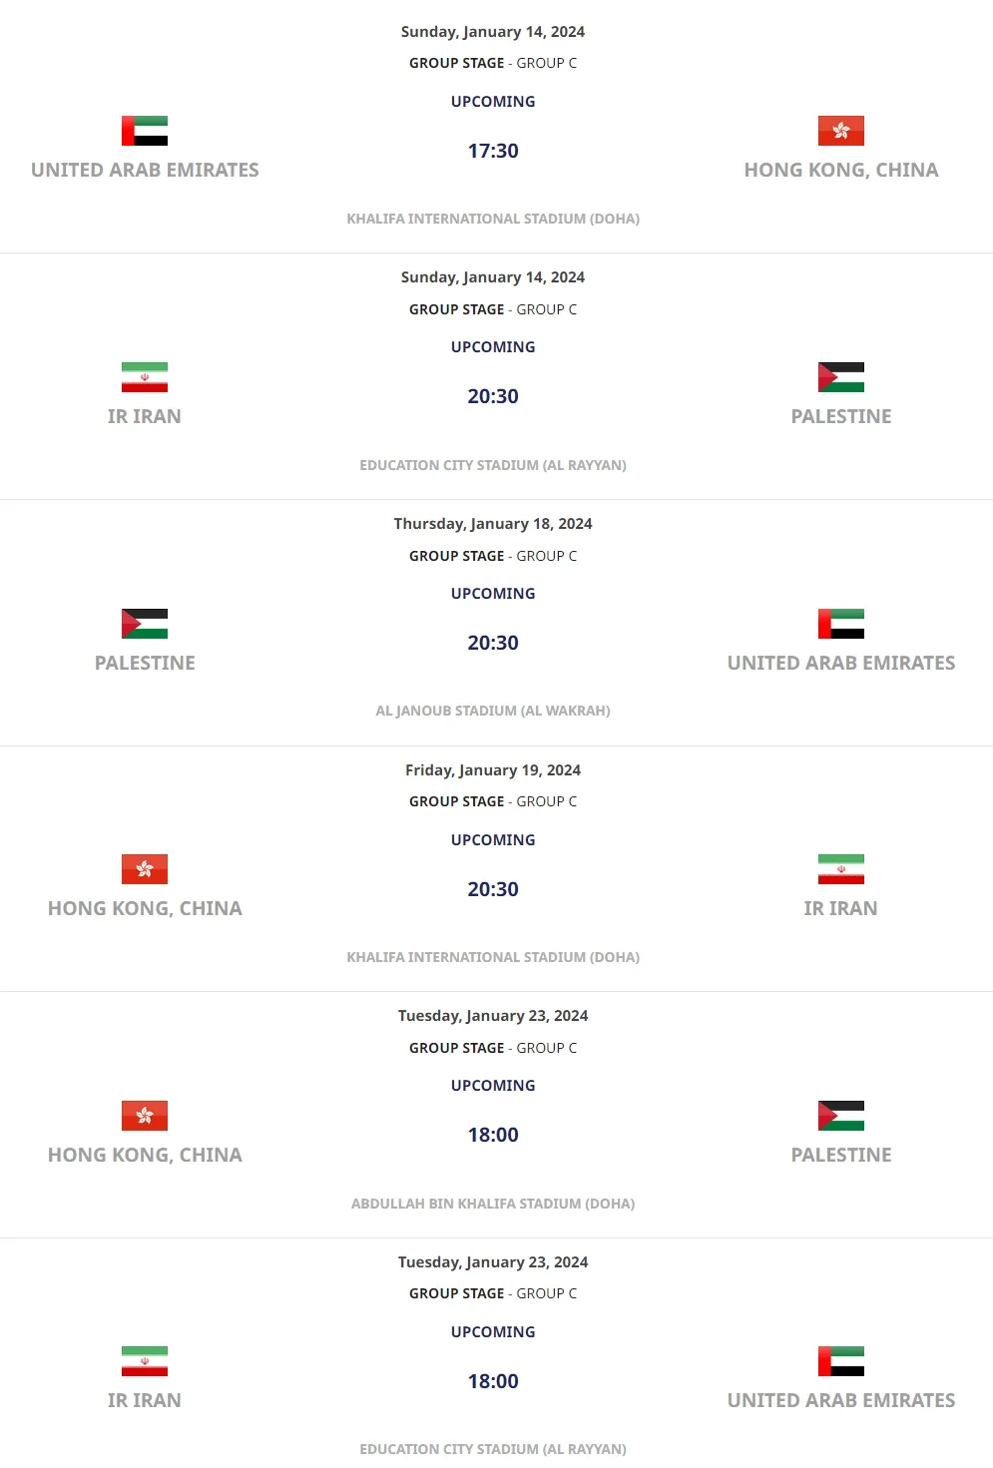Click the 18:00 time of Hong Kong vs Palestine
The height and width of the screenshot is (1468, 993).
(x=493, y=1135)
